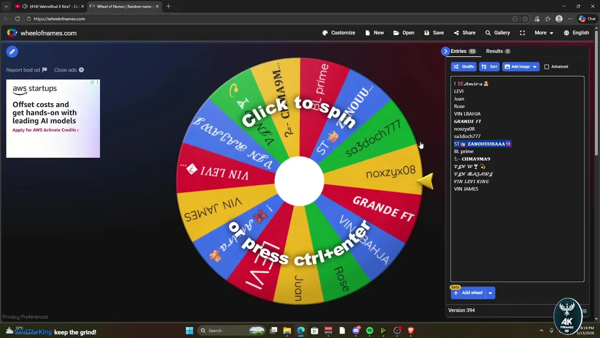Screen dimensions: 600x338
Task: Open browser Settings and more menu
Action: (x=570, y=19)
